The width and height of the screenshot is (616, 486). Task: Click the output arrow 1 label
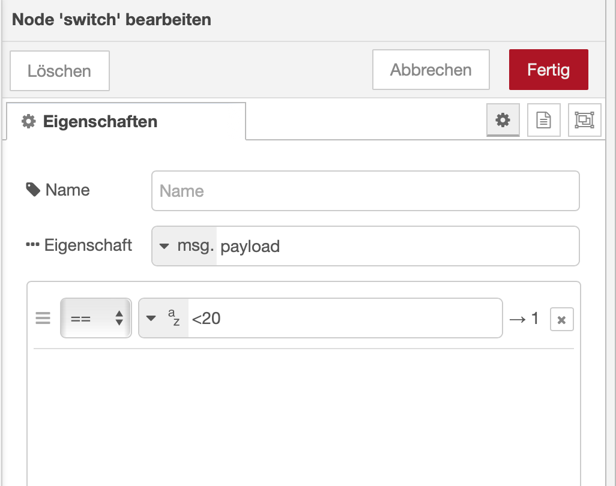coord(524,319)
